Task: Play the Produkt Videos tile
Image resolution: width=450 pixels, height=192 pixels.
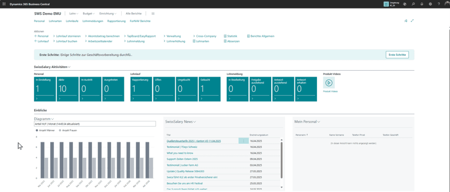Action: click(329, 84)
